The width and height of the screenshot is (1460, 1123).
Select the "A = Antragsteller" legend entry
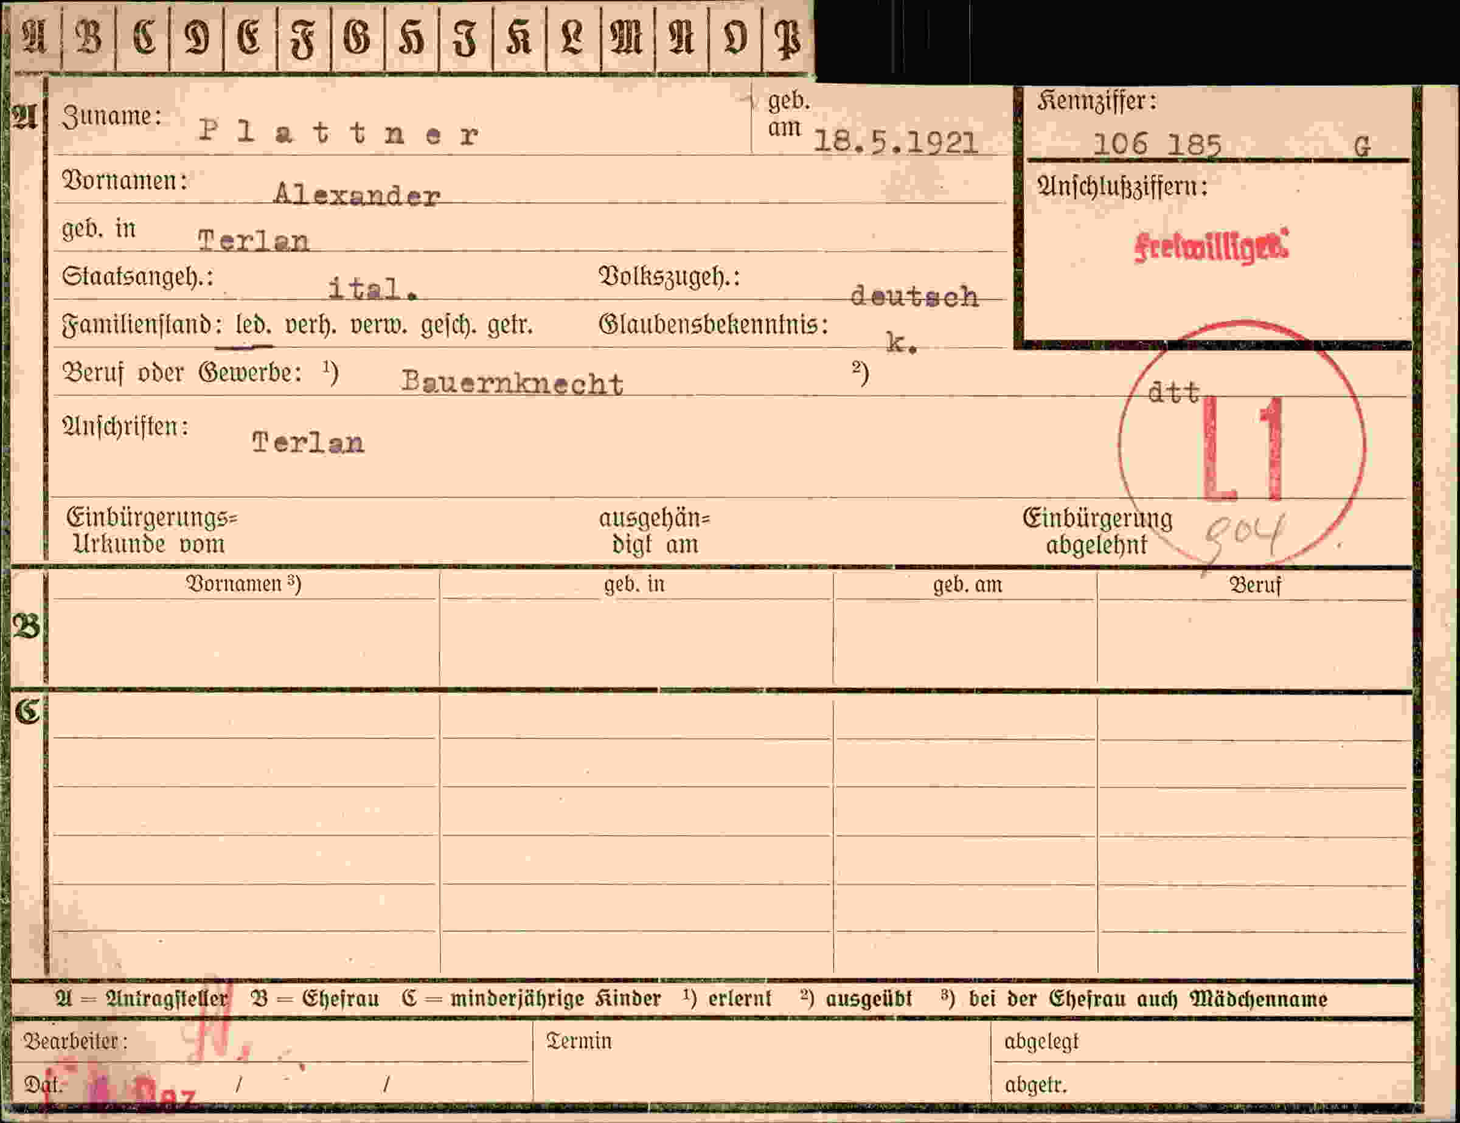142,999
